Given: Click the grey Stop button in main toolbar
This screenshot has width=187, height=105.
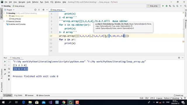Looking at the screenshot, I should pyautogui.click(x=181, y=6).
